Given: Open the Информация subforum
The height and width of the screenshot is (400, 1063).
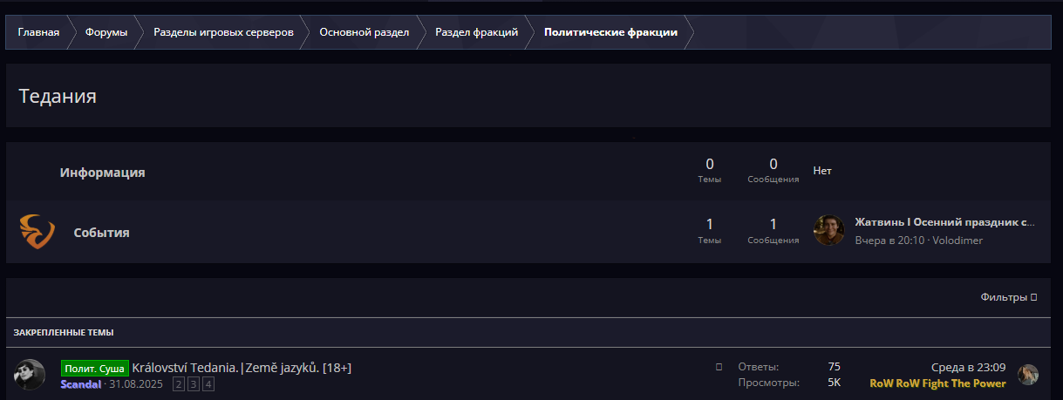Looking at the screenshot, I should pos(102,173).
